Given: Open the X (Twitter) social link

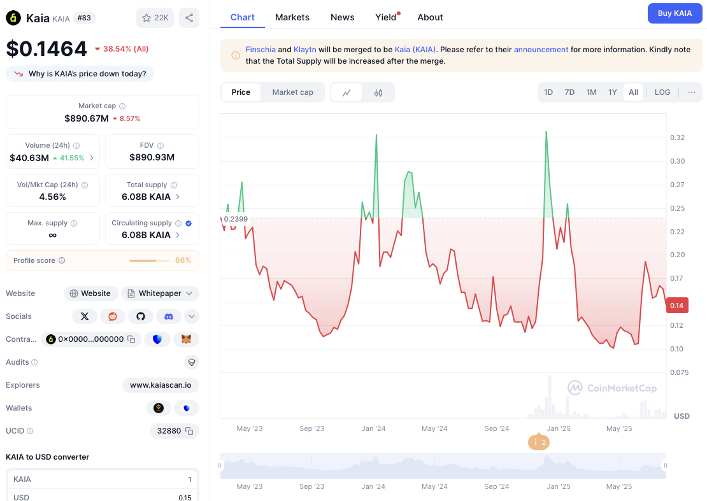Looking at the screenshot, I should [84, 316].
